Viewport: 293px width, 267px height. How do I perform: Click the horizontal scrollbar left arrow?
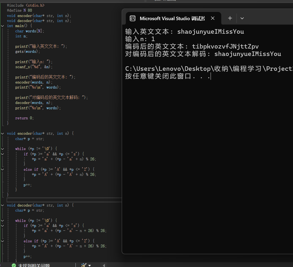(x=104, y=265)
